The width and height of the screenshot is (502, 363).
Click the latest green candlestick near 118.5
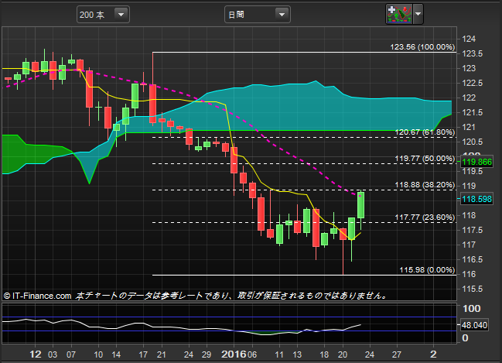[360, 205]
